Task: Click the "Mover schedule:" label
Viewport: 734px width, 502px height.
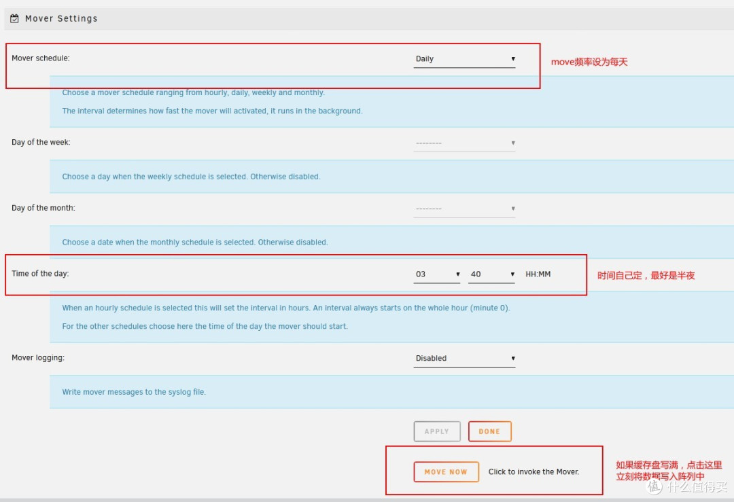Action: [41, 58]
